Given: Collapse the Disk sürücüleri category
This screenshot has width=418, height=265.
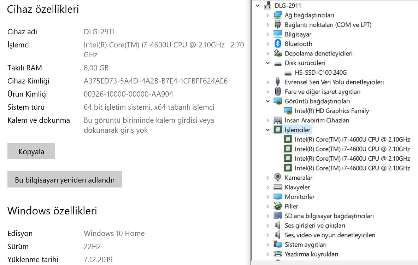Looking at the screenshot, I should pos(267,63).
